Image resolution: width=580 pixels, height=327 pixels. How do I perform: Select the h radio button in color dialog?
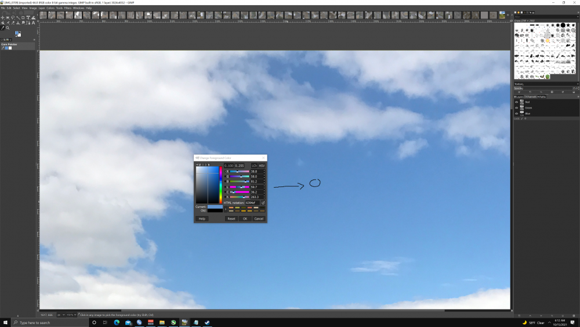pyautogui.click(x=225, y=197)
